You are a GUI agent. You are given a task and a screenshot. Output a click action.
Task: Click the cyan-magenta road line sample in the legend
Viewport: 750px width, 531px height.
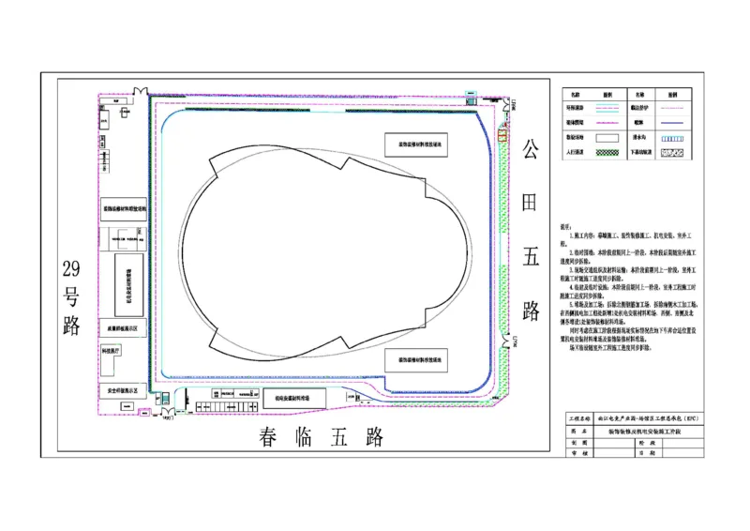[607, 108]
